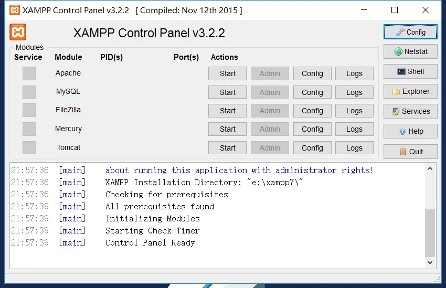
Task: Open the FileZilla Logs menu
Action: 354,111
